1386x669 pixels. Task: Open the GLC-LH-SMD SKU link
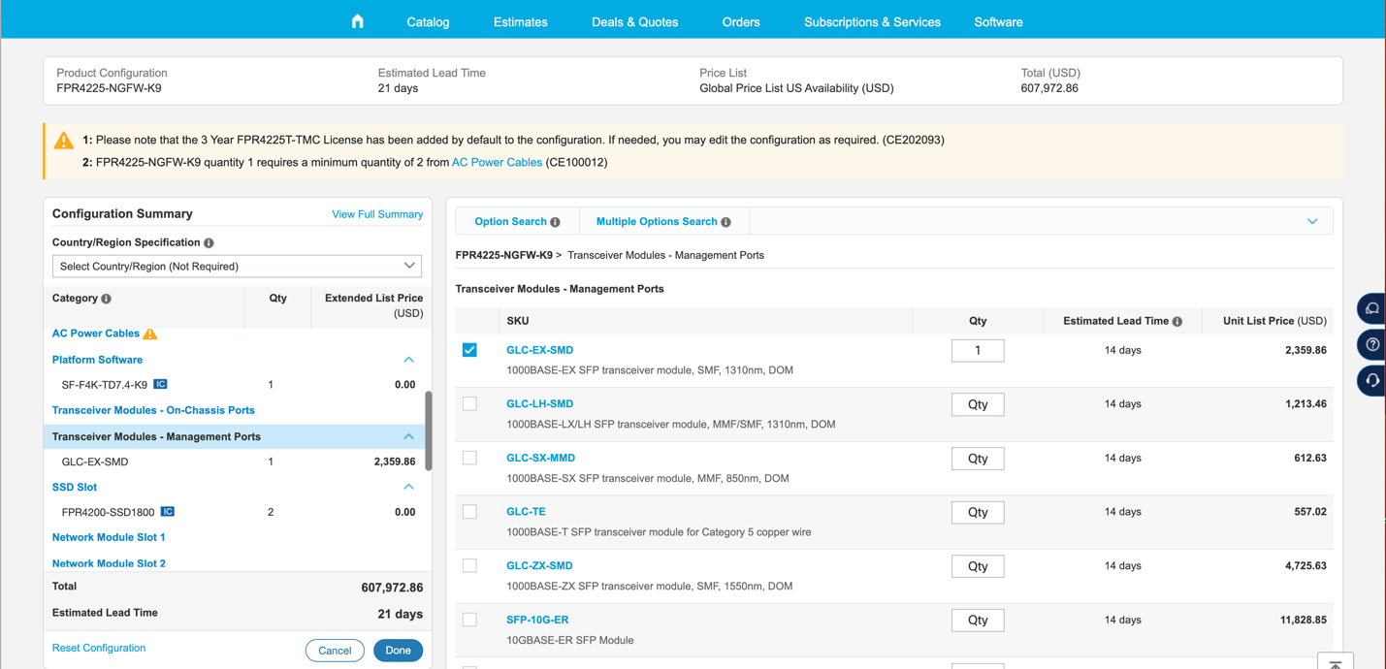[x=539, y=403]
